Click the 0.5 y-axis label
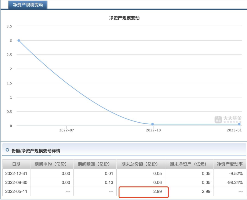This screenshot has width=247, height=200. (x=9, y=112)
